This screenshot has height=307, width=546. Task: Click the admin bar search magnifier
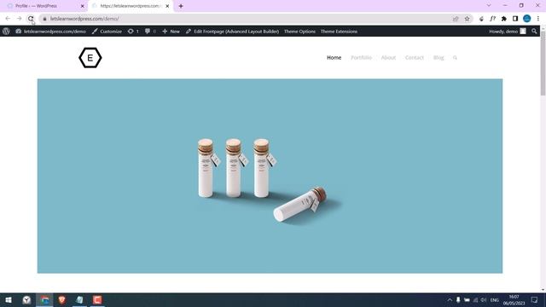click(534, 32)
